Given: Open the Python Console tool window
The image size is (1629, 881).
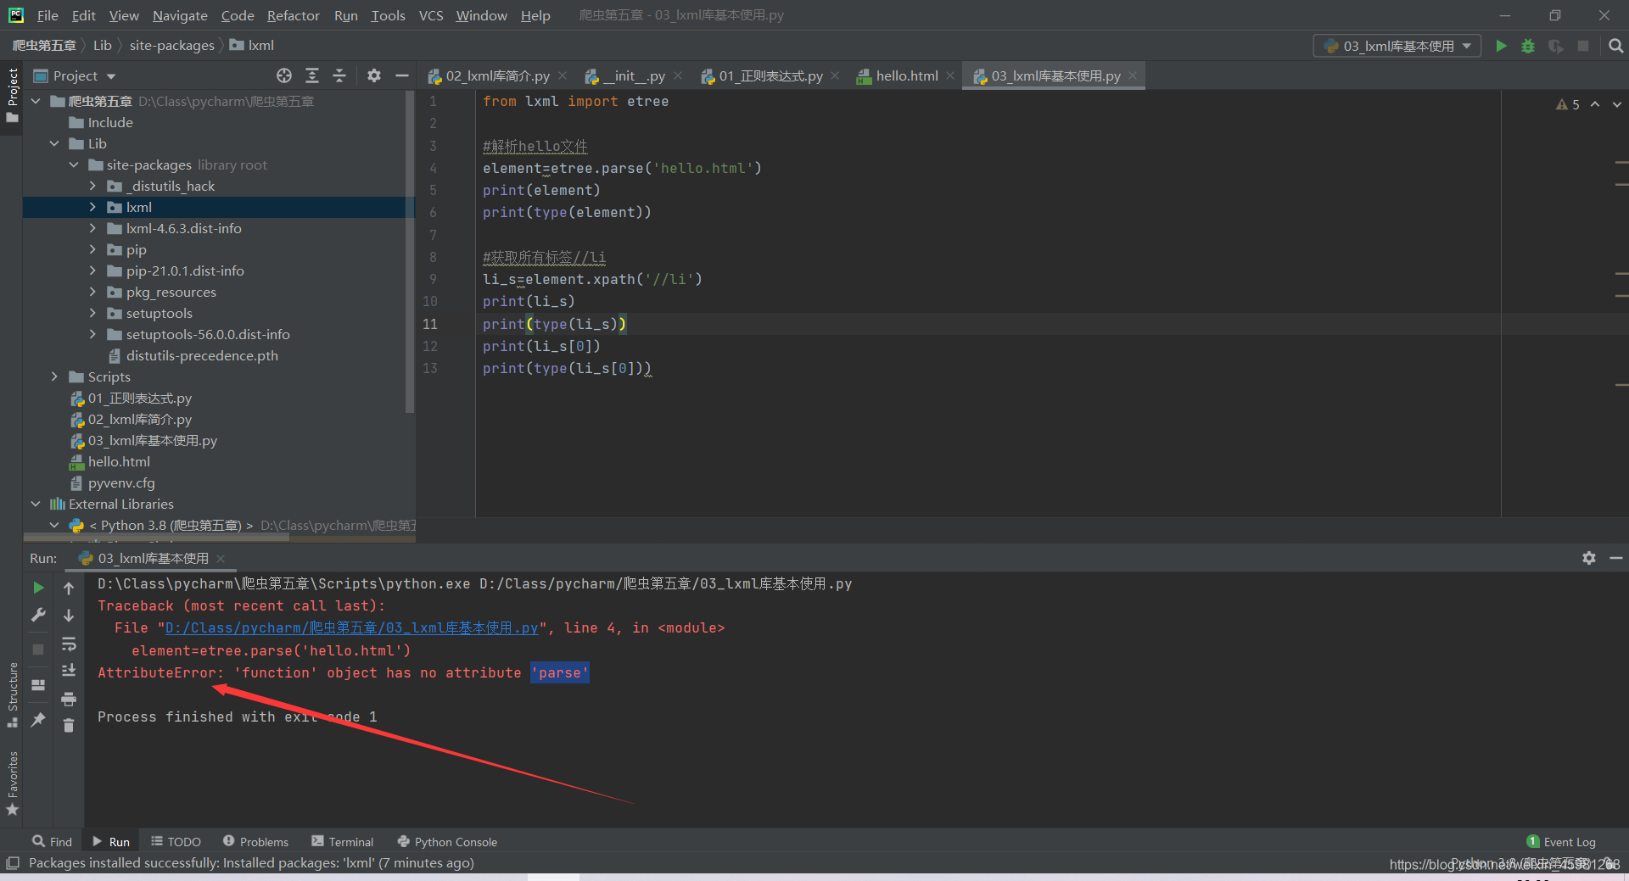Looking at the screenshot, I should [x=447, y=841].
